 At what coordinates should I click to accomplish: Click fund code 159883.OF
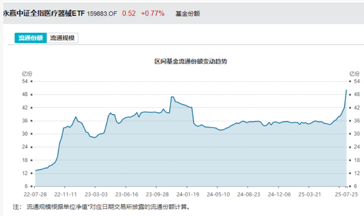[x=102, y=14]
